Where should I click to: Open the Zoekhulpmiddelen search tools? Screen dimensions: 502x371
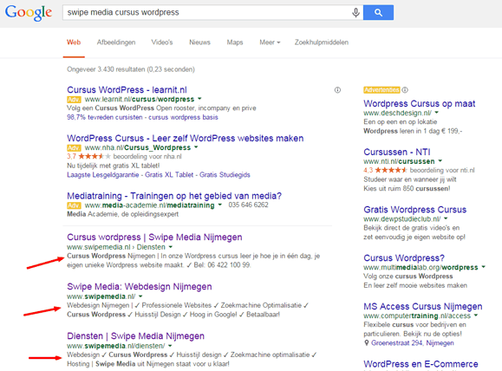(322, 42)
